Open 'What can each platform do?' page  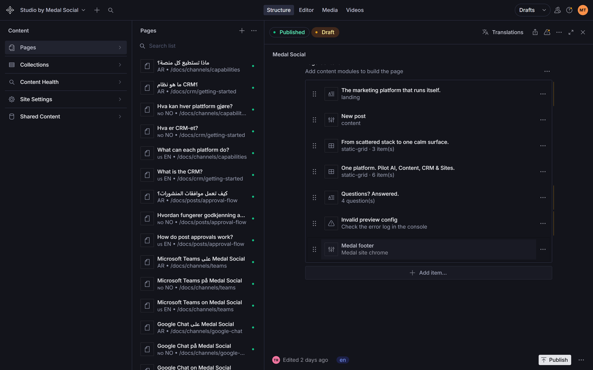(198, 153)
